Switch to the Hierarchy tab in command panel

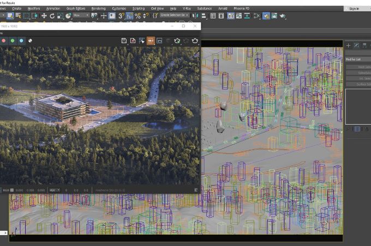click(x=364, y=45)
